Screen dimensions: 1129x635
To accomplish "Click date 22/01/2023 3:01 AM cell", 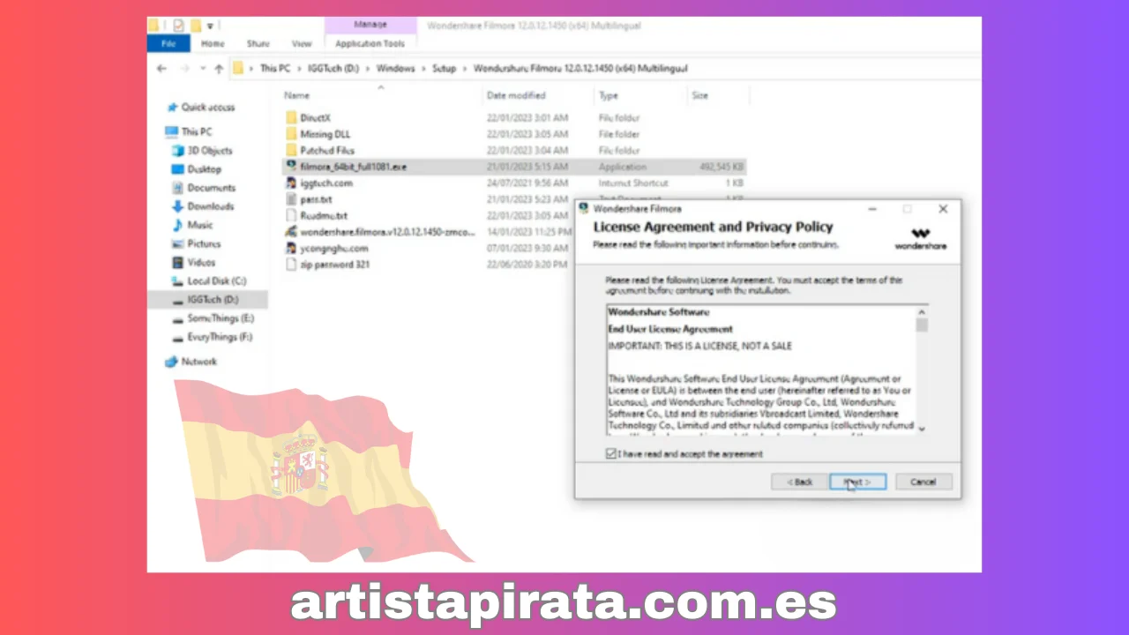I will (x=527, y=117).
